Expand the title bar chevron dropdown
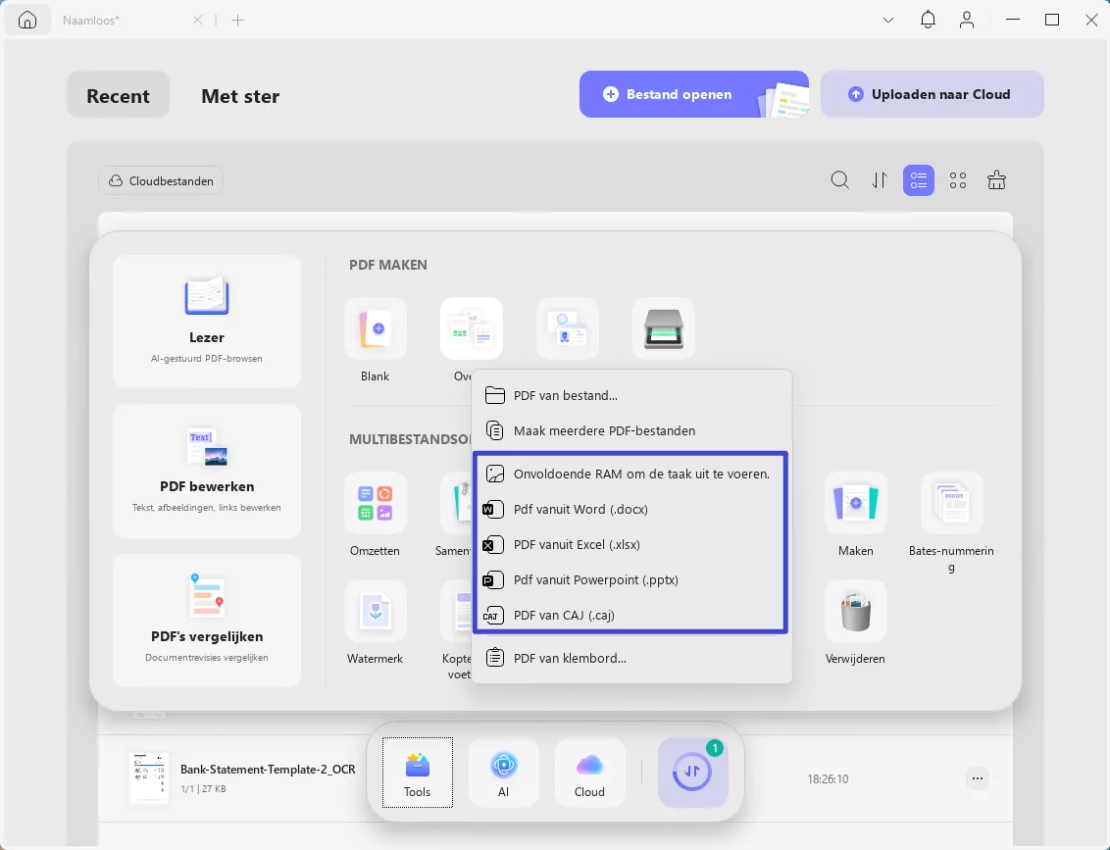This screenshot has width=1110, height=850. [x=888, y=20]
